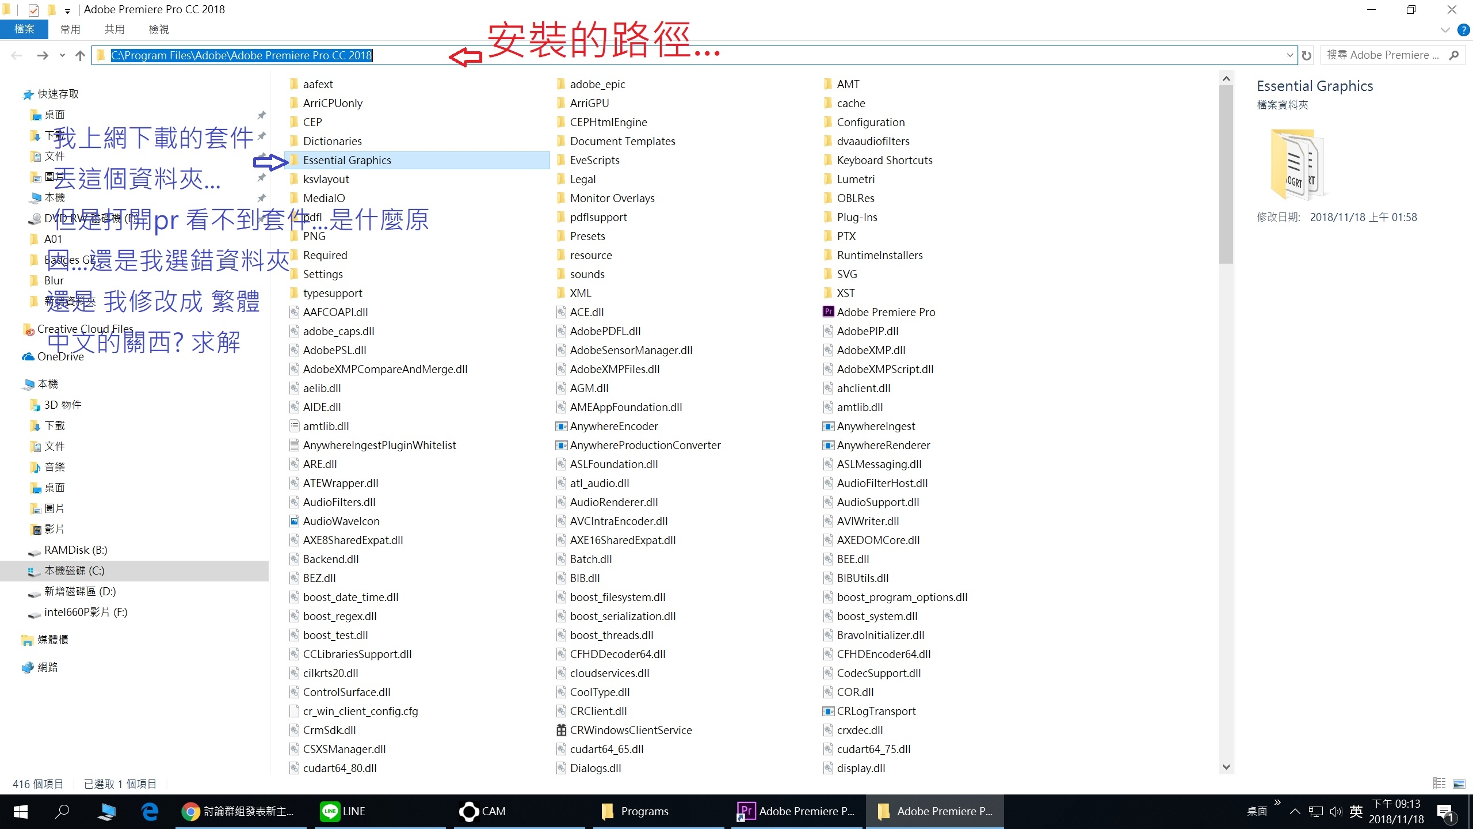This screenshot has width=1473, height=829.
Task: Open taskbar search
Action: 62,811
